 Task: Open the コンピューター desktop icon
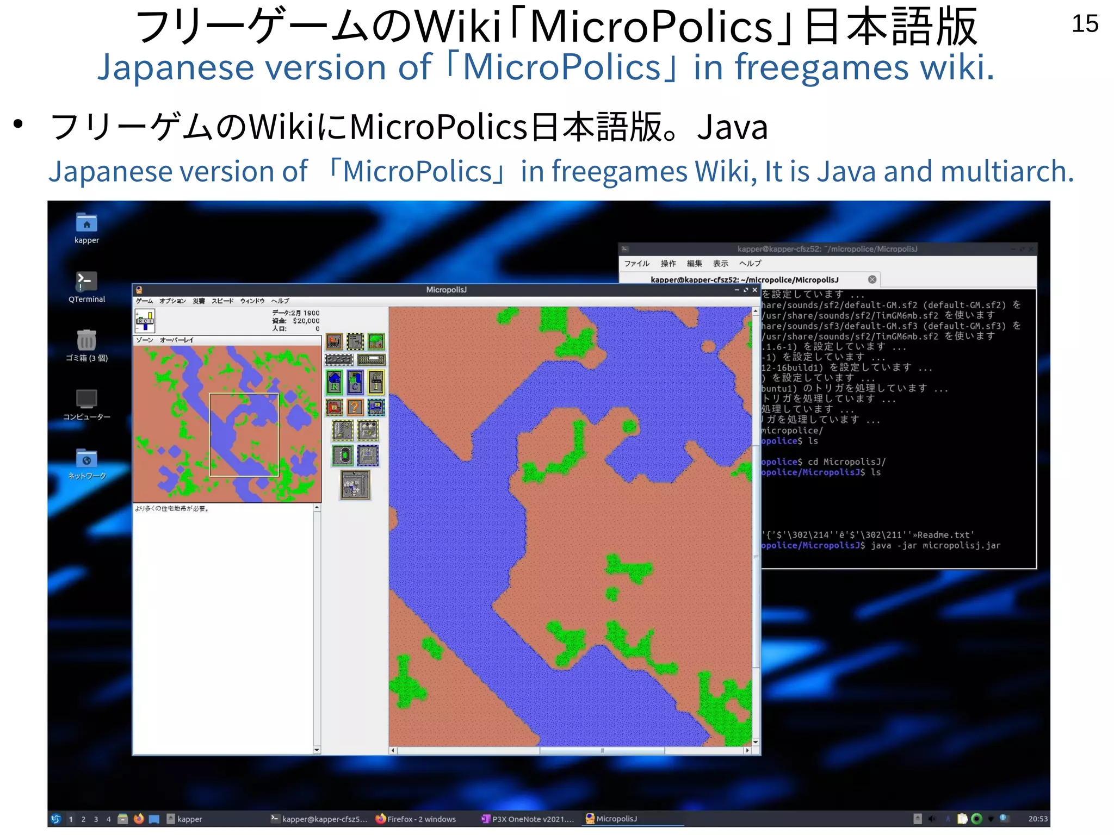86,405
